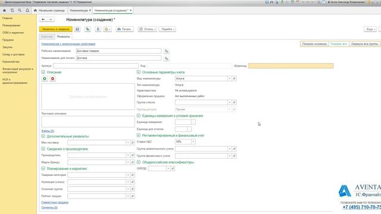Open Вид номенклатуры dropdown arrow
Screen dimensions: 381x214
[x=230, y=78]
